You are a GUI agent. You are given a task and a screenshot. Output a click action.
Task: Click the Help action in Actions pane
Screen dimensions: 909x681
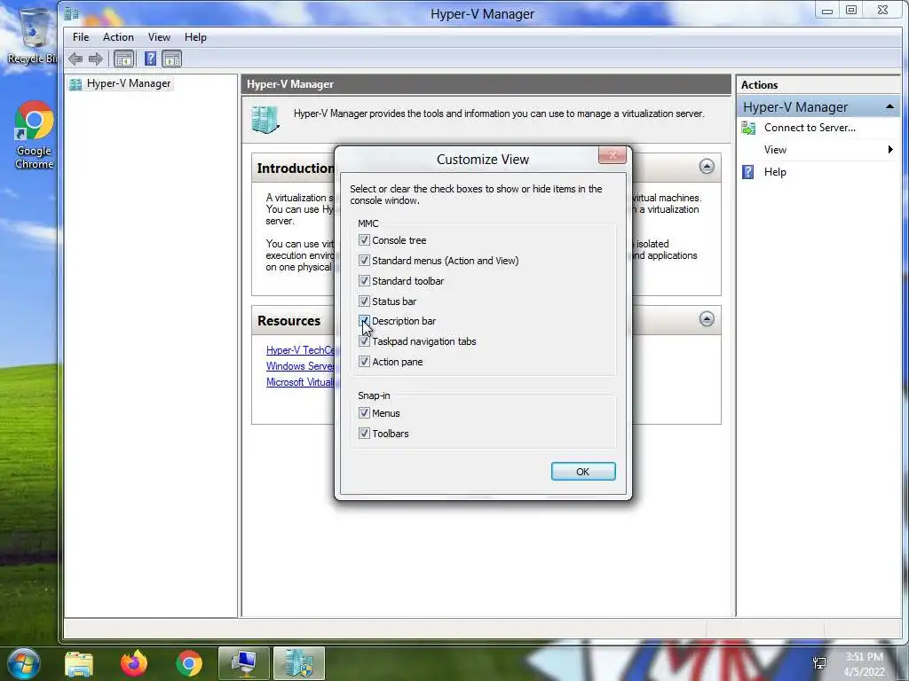click(x=774, y=172)
